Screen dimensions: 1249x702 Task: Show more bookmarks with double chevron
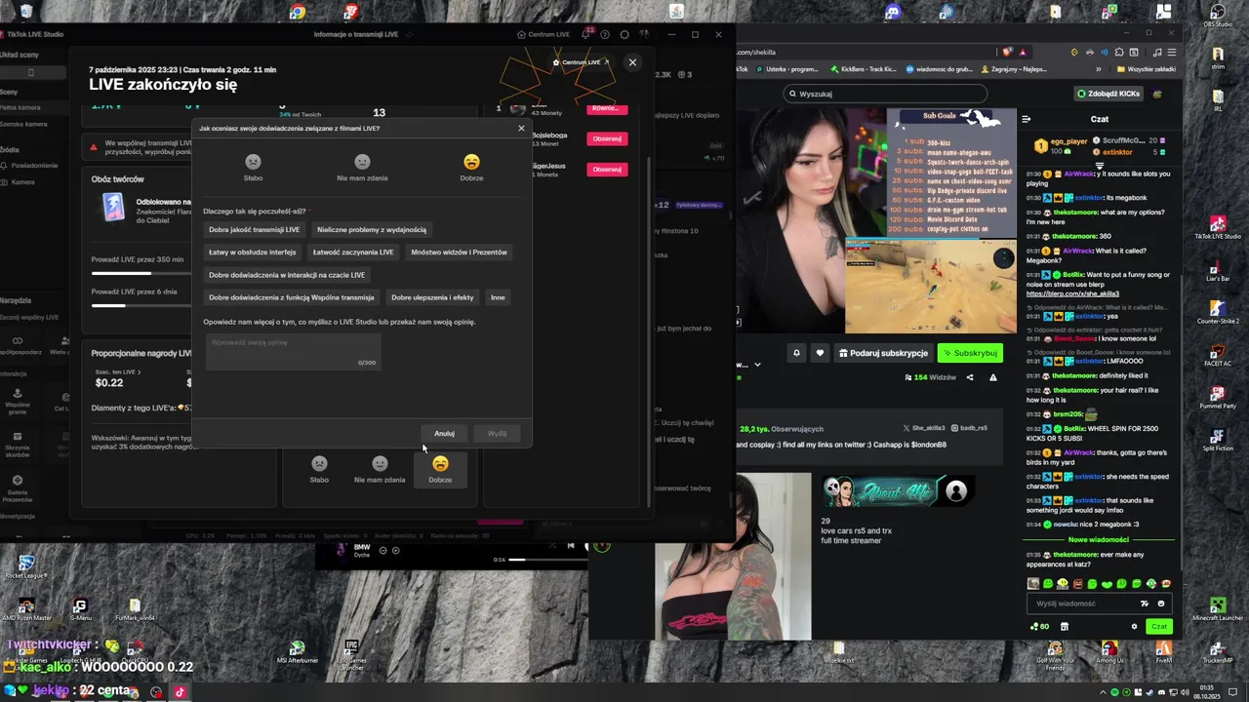tap(1099, 69)
